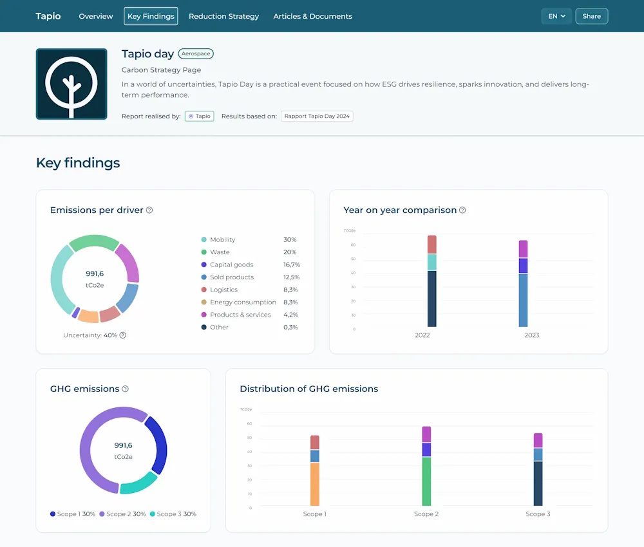Click the '0,3%' value for Other
644x547 pixels.
pyautogui.click(x=290, y=327)
